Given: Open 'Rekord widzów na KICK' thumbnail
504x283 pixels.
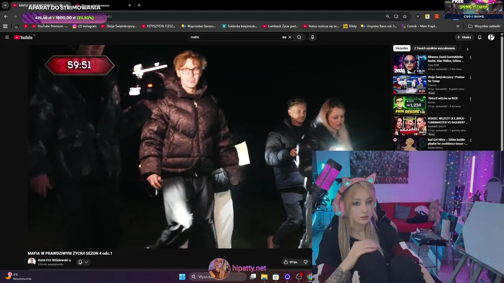Looking at the screenshot, I should tap(409, 105).
